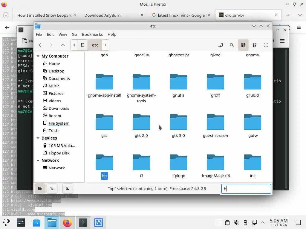Click muted volume tray icon
306x229 pixels.
[236, 222]
